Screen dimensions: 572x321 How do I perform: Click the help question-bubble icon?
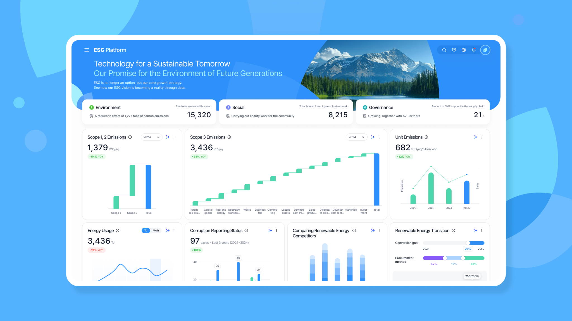pos(454,50)
